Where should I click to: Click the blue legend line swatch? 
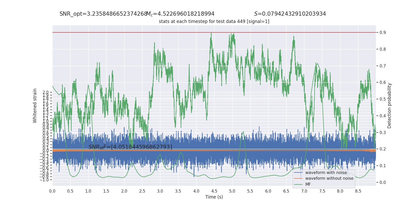tap(298, 173)
